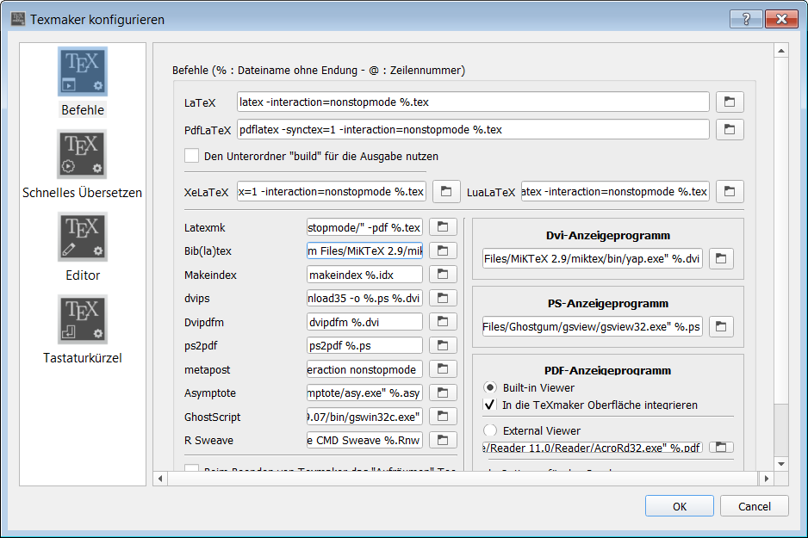Click the metapost command field
808x538 pixels.
point(364,369)
